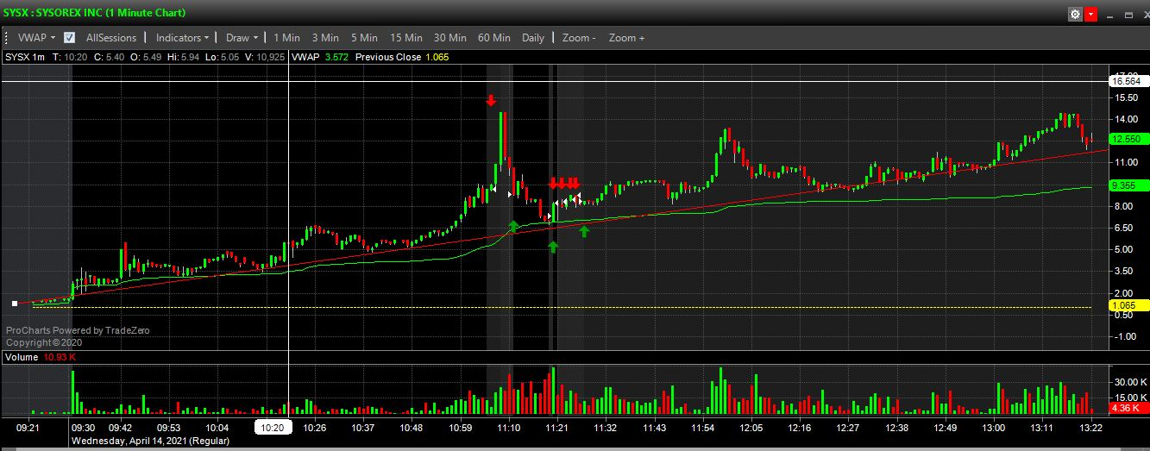
Task: Expand the VWAP study dropdown
Action: click(x=37, y=38)
